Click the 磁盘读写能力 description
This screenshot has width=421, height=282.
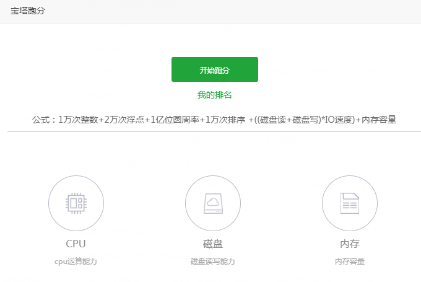pyautogui.click(x=212, y=262)
